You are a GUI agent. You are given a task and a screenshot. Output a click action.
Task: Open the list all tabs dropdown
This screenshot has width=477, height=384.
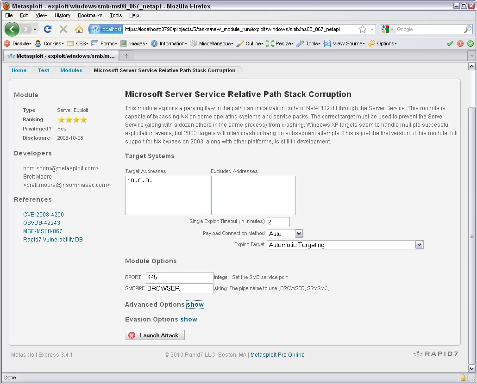tap(472, 56)
